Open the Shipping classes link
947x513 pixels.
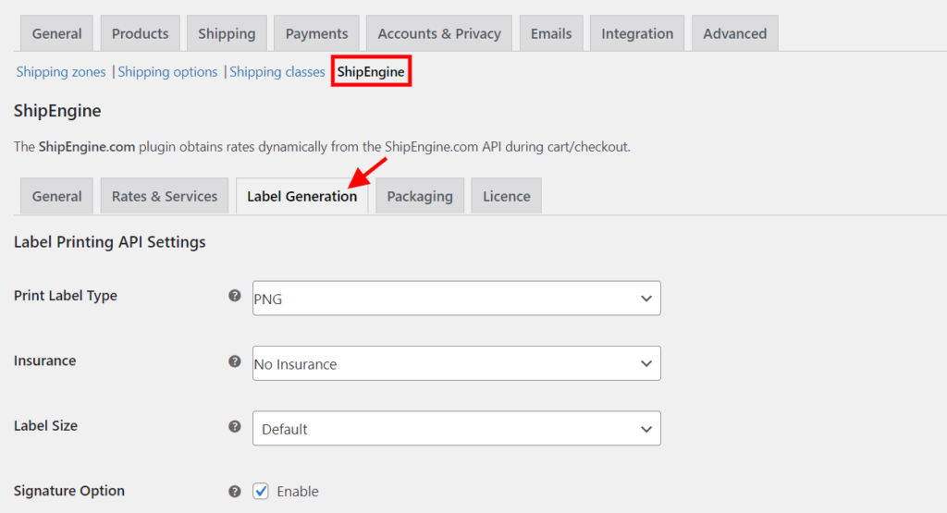click(x=277, y=72)
